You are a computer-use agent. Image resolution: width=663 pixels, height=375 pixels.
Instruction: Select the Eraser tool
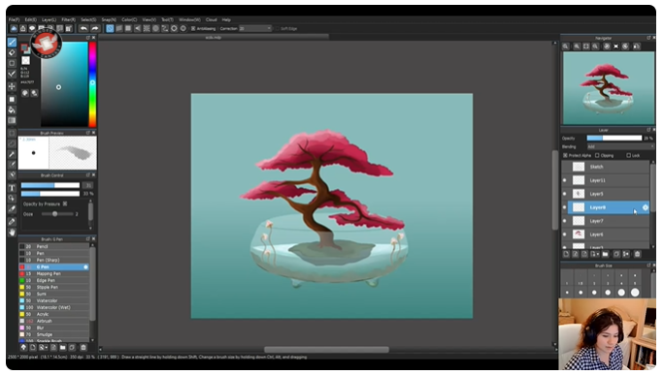(12, 52)
